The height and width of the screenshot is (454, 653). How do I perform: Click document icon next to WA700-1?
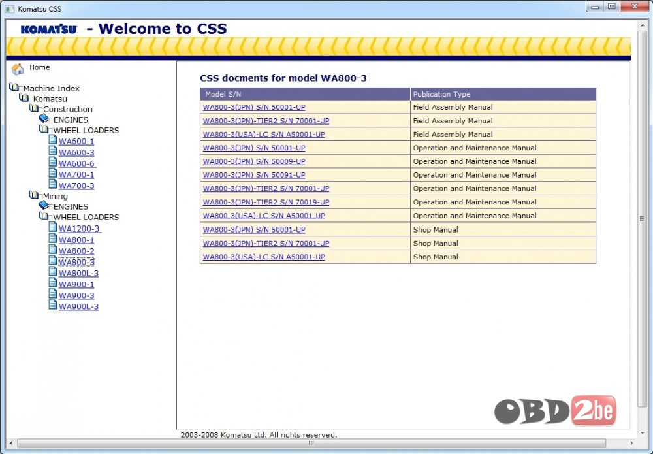[52, 173]
